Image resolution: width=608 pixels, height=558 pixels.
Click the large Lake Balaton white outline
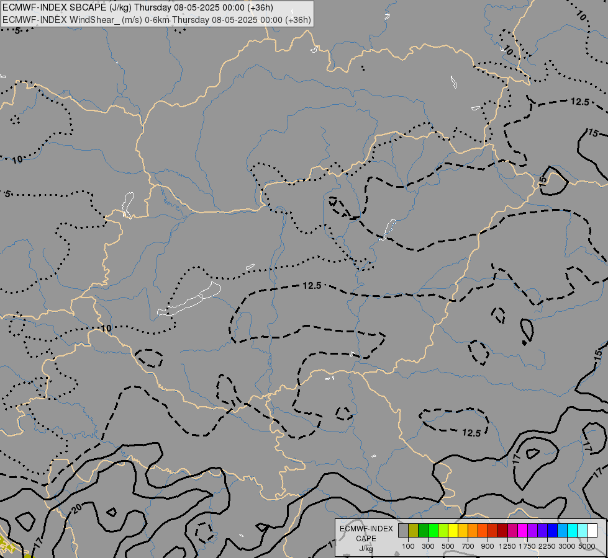coord(189,299)
